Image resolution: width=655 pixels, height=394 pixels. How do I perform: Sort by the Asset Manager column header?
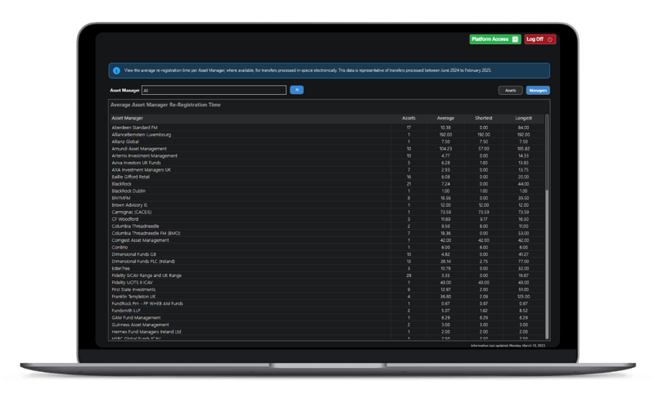[x=127, y=118]
